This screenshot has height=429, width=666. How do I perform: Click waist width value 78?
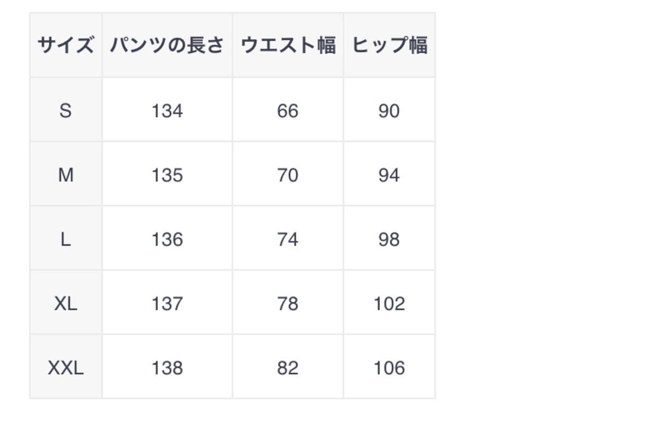point(288,303)
